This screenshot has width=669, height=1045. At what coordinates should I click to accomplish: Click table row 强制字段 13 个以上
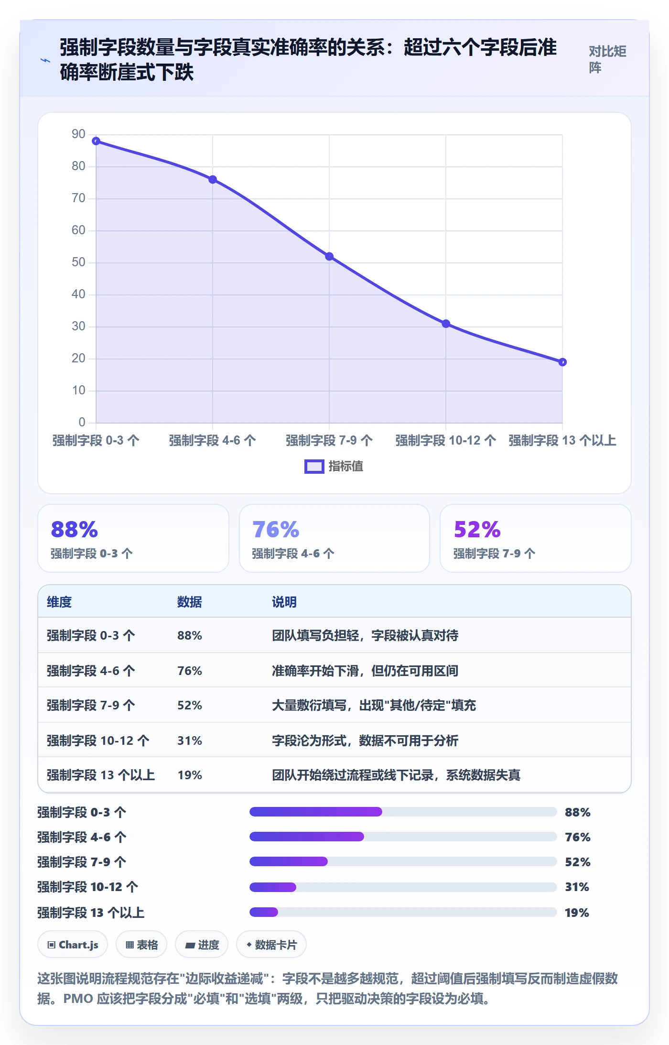pos(334,775)
